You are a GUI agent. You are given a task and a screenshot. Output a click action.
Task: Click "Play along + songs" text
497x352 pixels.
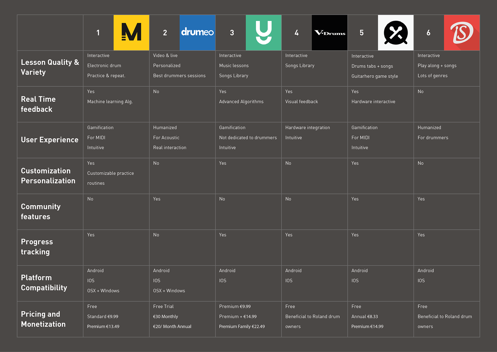437,66
